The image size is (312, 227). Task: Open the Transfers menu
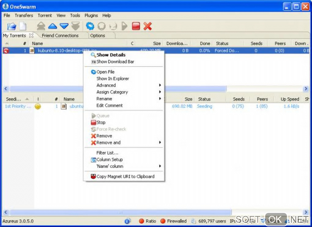coord(24,16)
